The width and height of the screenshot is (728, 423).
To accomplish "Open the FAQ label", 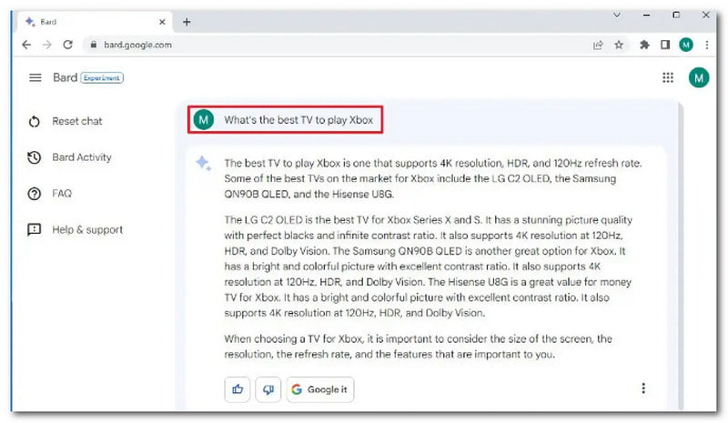I will coord(62,193).
